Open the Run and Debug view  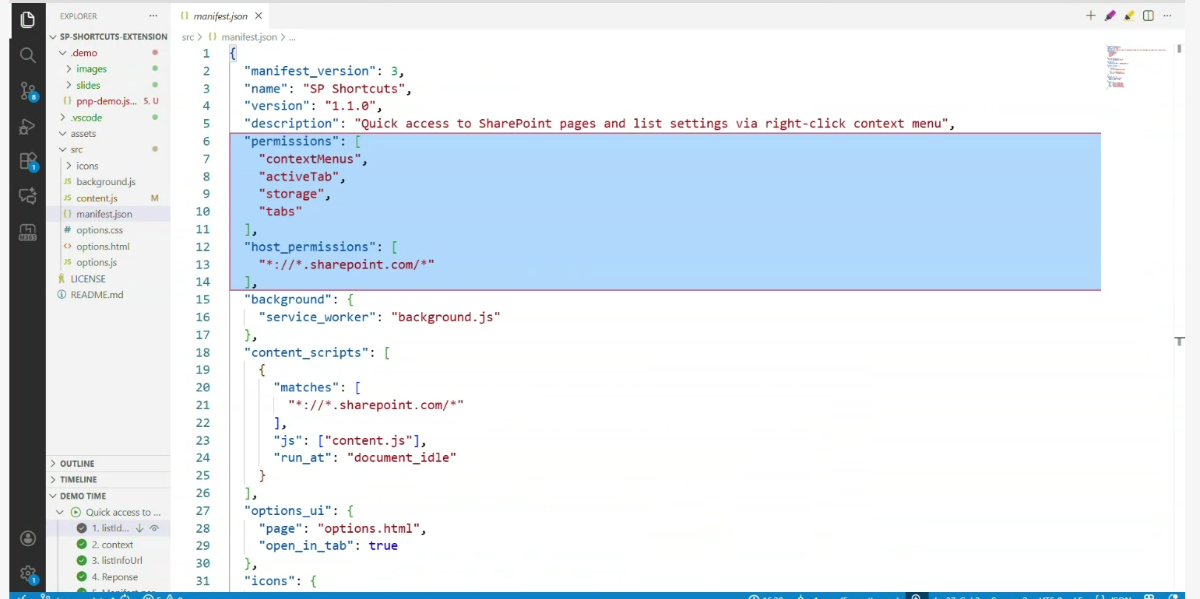[27, 126]
